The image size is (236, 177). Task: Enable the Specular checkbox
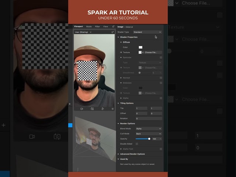click(x=161, y=58)
